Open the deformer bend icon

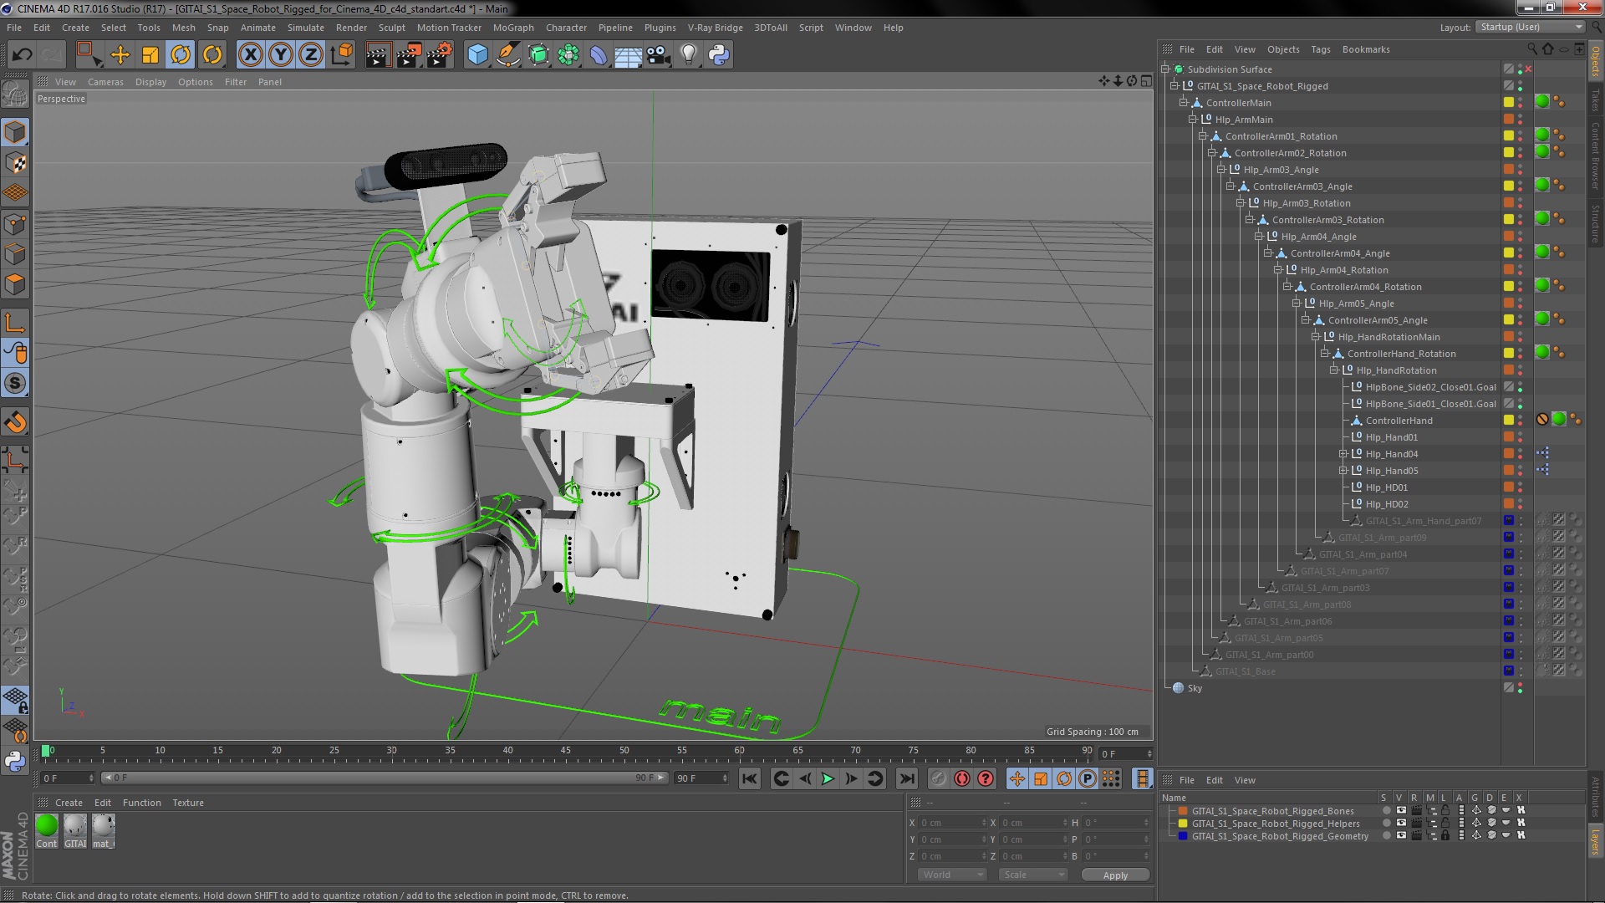click(599, 55)
